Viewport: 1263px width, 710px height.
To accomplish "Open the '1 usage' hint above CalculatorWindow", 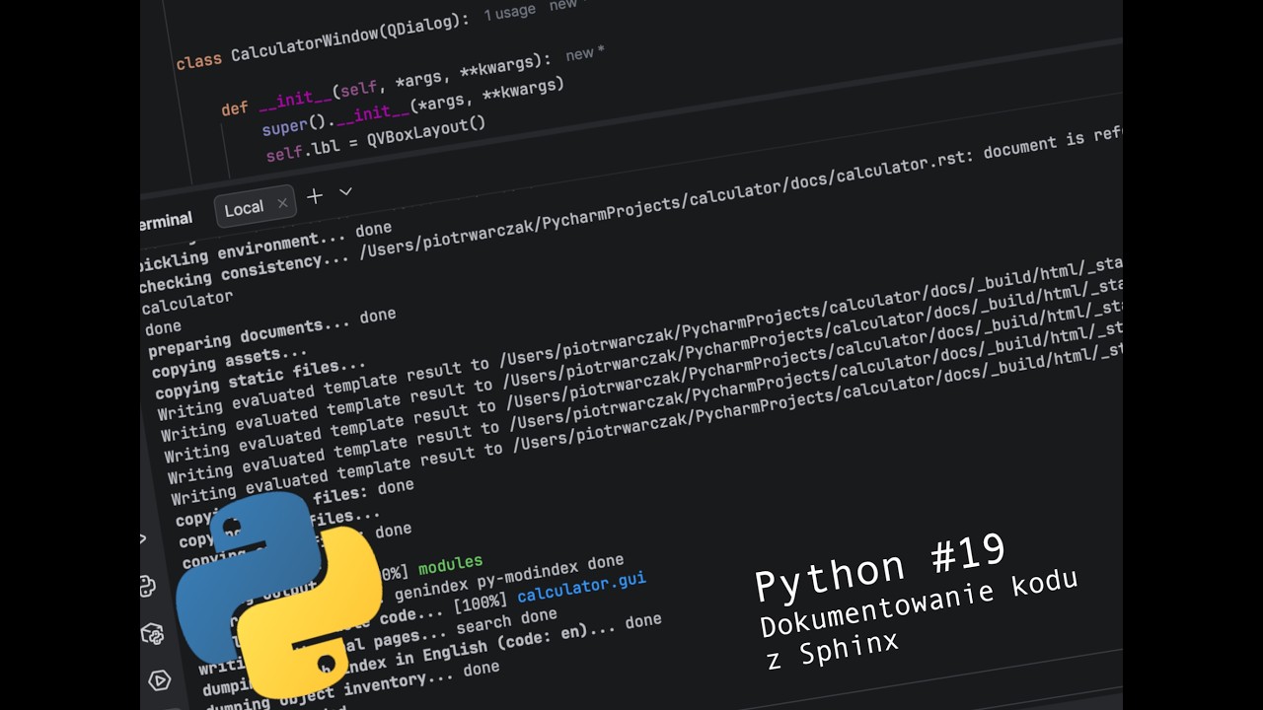I will tap(509, 13).
